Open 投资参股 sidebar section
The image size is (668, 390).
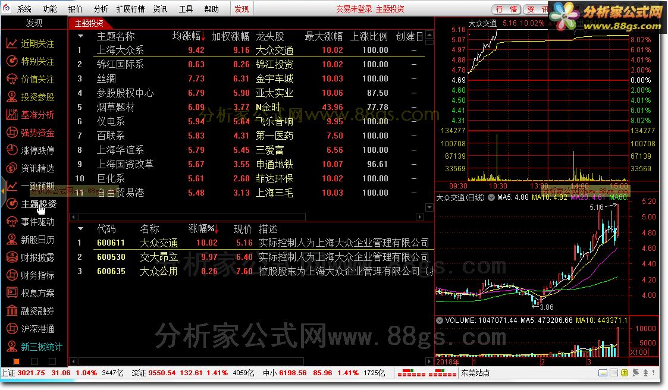(31, 97)
